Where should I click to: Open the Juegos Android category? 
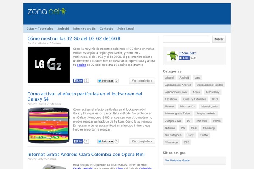(x=206, y=114)
